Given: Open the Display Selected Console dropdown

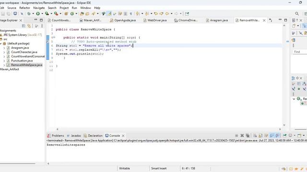Looking at the screenshot, I should [x=295, y=136].
